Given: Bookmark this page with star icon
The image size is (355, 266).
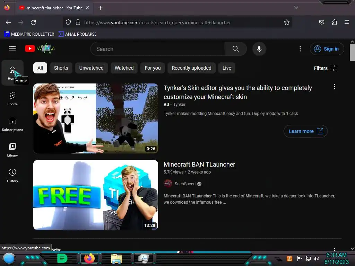Looking at the screenshot, I should pos(287,23).
